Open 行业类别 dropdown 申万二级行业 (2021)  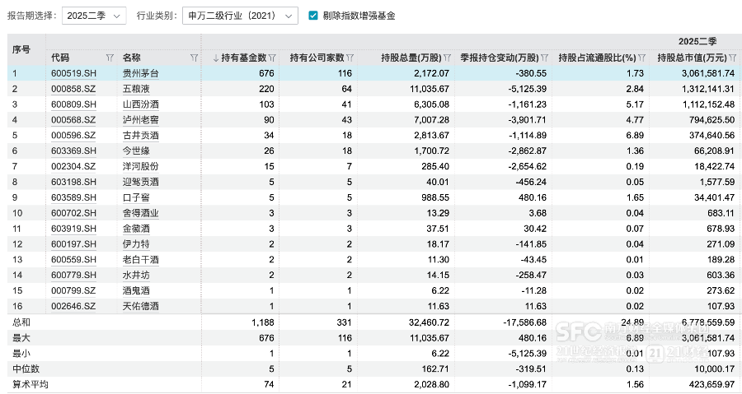tap(240, 16)
